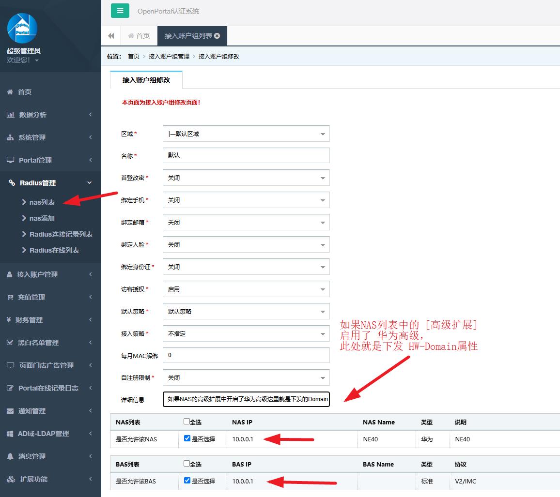Click 首页 in the breadcrumb
This screenshot has height=497, width=560.
(x=134, y=56)
